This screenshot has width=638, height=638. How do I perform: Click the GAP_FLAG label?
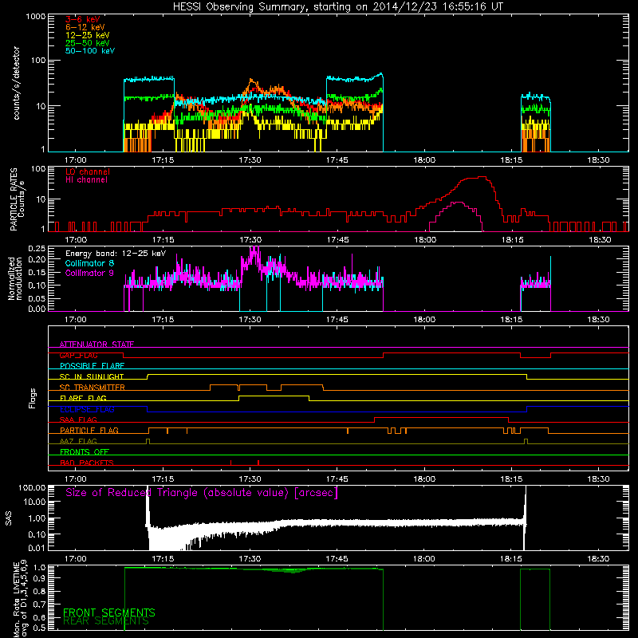tap(78, 355)
